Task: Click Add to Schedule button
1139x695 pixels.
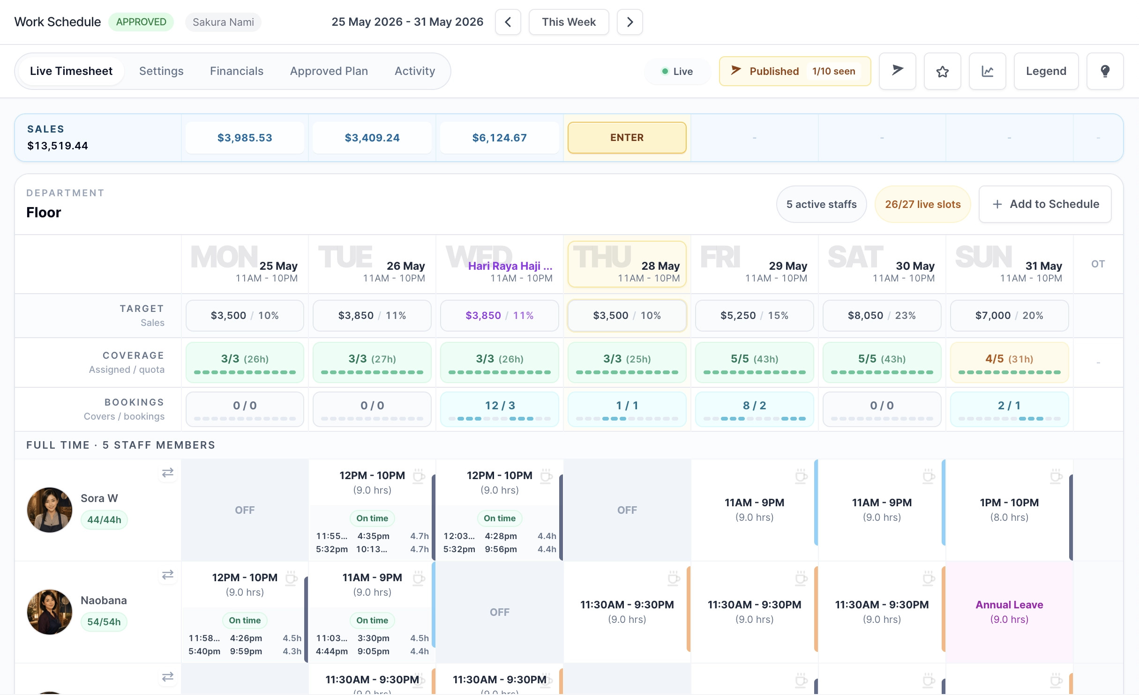Action: (x=1045, y=204)
